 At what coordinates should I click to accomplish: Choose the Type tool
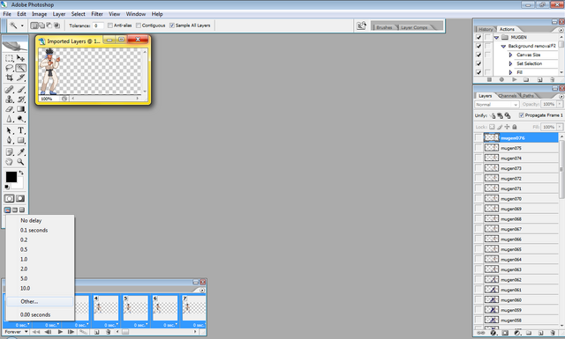coord(21,130)
